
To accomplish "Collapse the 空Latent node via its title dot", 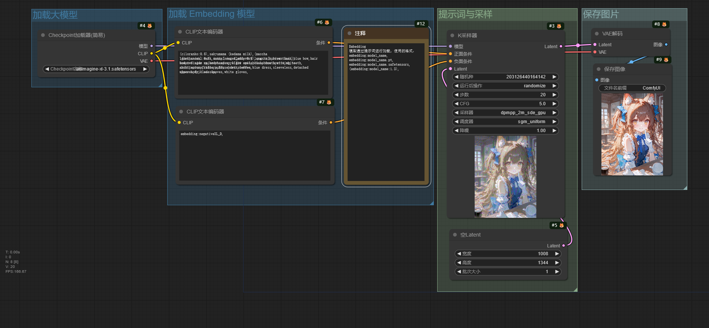I will point(455,235).
